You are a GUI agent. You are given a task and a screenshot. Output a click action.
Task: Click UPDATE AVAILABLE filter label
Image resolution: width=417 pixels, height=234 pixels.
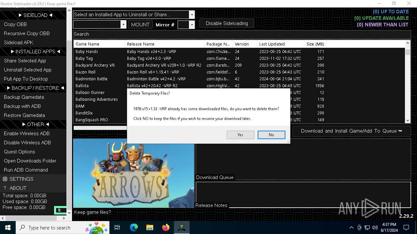(x=381, y=18)
